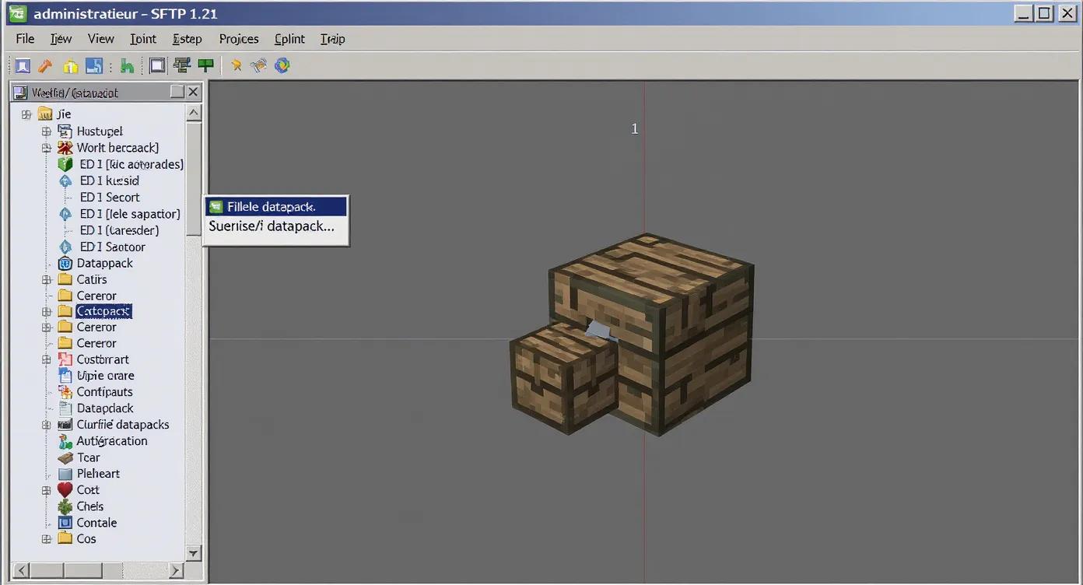Open the blue save toolbar icon
Image resolution: width=1083 pixels, height=585 pixels.
point(93,65)
